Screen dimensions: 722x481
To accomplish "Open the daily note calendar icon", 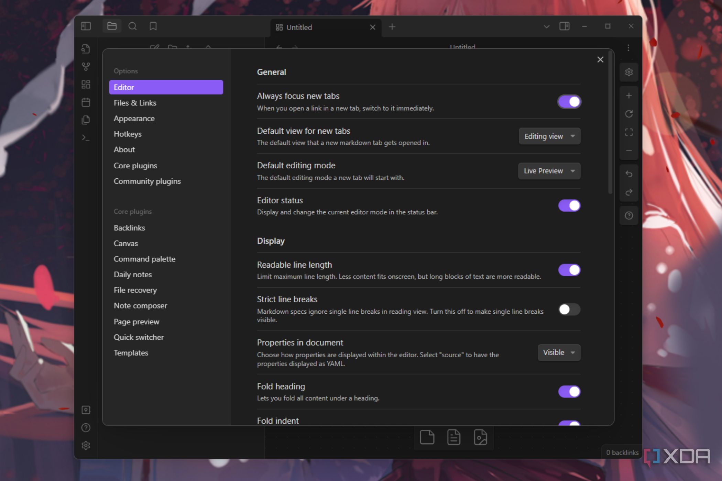I will pos(86,102).
